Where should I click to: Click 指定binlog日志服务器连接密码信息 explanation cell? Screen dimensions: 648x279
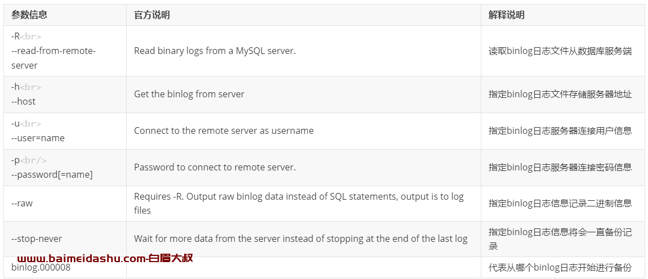click(564, 167)
